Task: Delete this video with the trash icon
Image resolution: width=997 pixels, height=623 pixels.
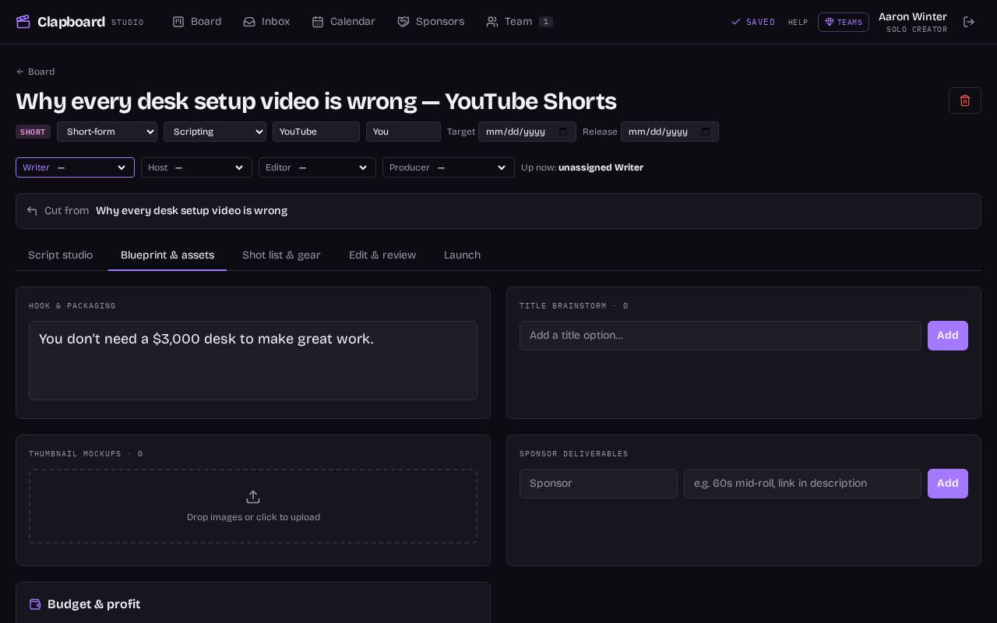Action: pos(965,100)
